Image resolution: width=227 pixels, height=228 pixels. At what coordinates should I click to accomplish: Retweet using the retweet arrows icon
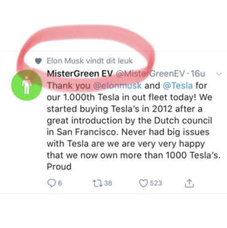coord(97,183)
